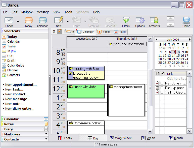Switch to Week view
Viewport: 194px width, 148px height.
148,138
